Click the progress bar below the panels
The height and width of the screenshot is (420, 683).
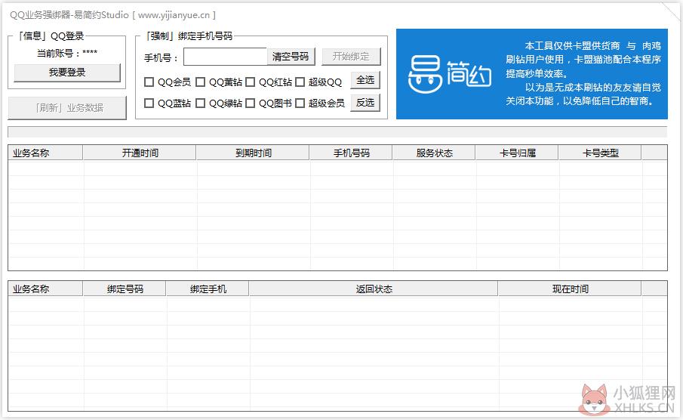pos(337,132)
